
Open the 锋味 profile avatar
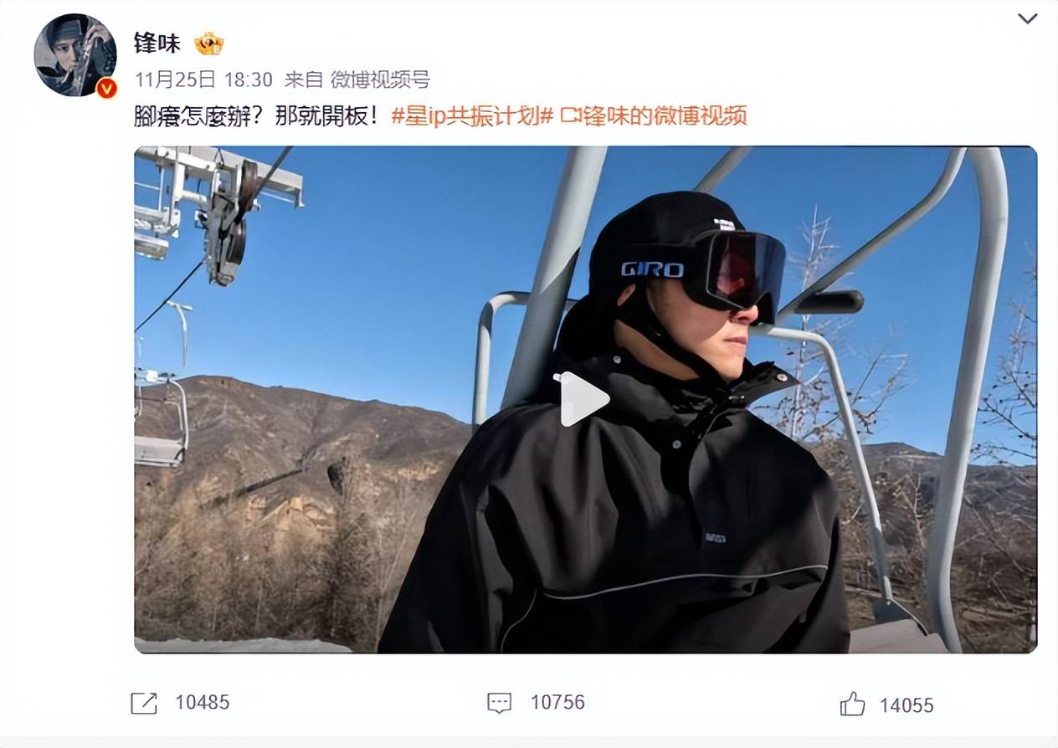(x=74, y=54)
